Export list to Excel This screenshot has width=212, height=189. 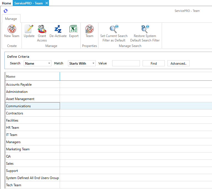[x=74, y=31]
